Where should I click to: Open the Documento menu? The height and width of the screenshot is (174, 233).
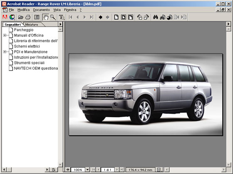[x=41, y=10]
